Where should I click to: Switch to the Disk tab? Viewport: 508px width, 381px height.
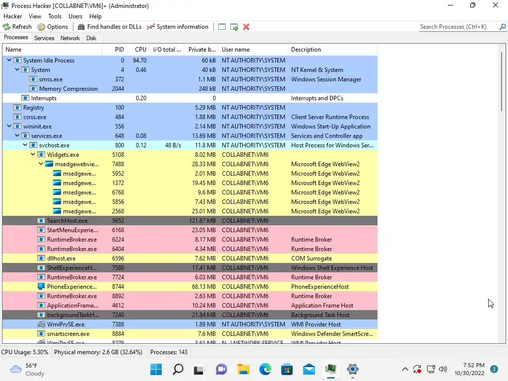coord(91,38)
